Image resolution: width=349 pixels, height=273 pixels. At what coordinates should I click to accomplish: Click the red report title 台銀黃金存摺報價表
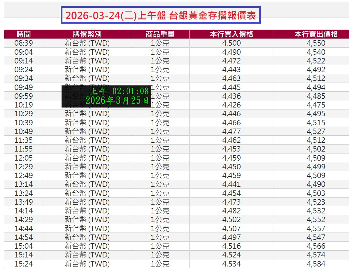(x=161, y=16)
